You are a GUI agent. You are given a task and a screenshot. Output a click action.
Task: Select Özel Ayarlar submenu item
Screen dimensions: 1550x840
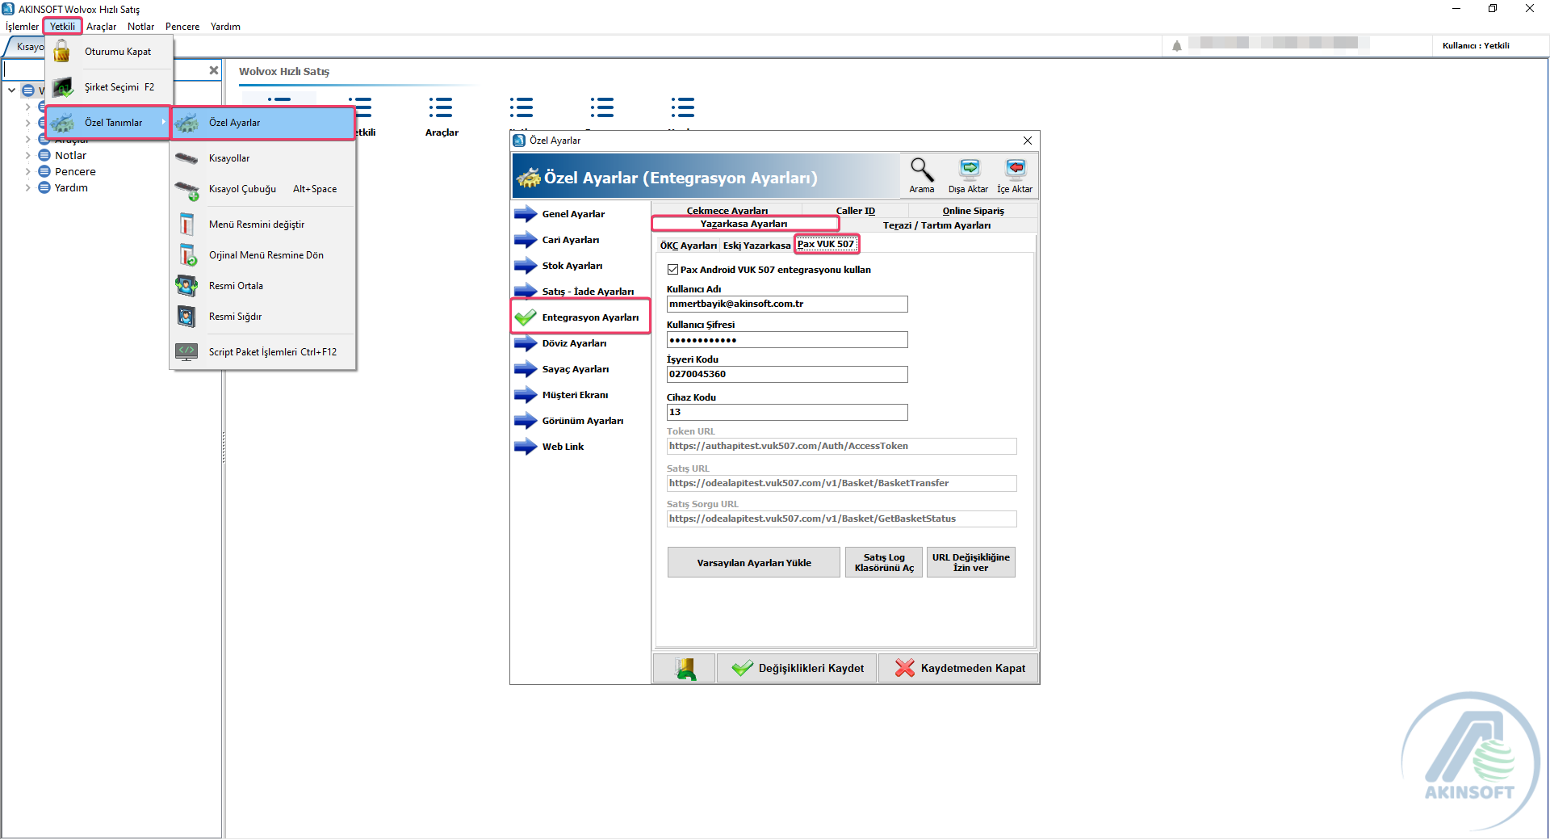(263, 123)
